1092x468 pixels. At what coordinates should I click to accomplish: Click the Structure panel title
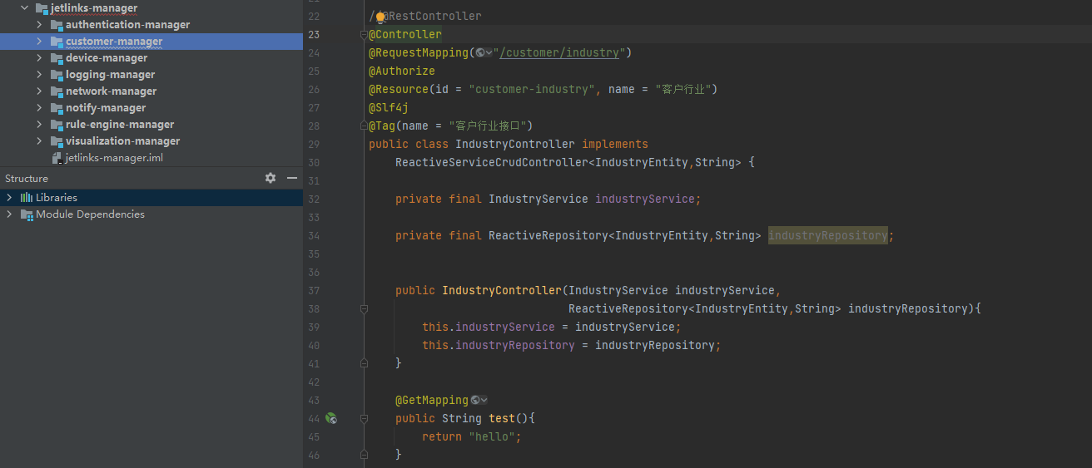point(27,179)
